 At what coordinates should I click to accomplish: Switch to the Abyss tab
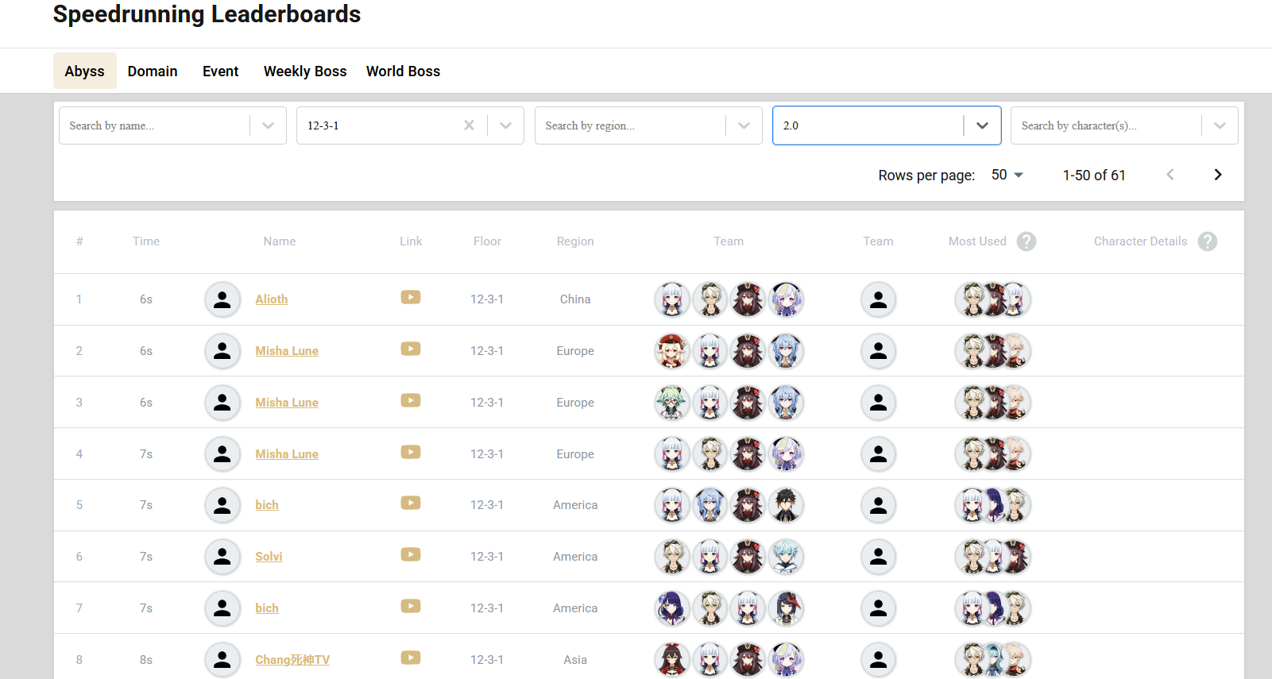pos(85,71)
